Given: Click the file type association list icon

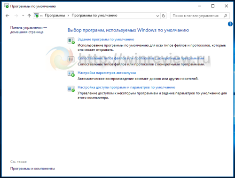Looking at the screenshot, I should coord(71,59).
